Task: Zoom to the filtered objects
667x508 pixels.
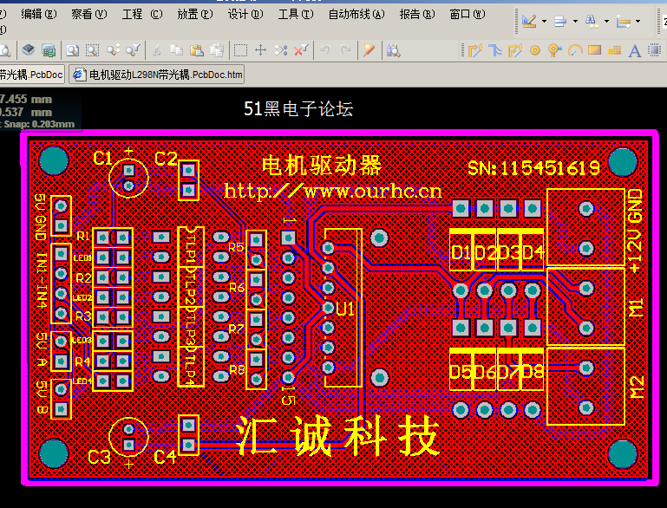Action: coord(134,50)
